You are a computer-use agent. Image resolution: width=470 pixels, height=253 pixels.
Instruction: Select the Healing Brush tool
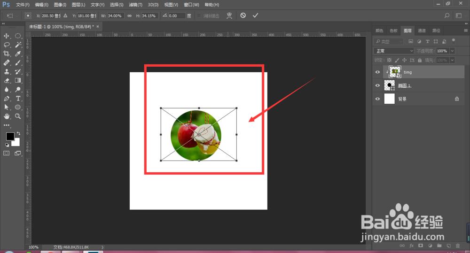(6, 62)
